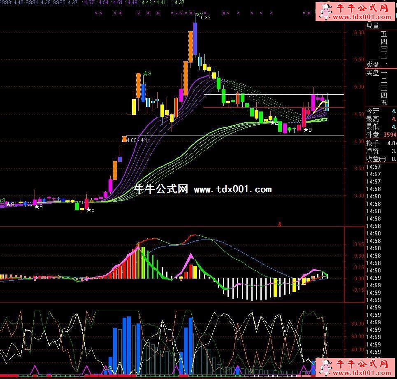The height and width of the screenshot is (379, 397).
Task: Click the center watermark www.tdx001.com text
Action: pyautogui.click(x=232, y=189)
